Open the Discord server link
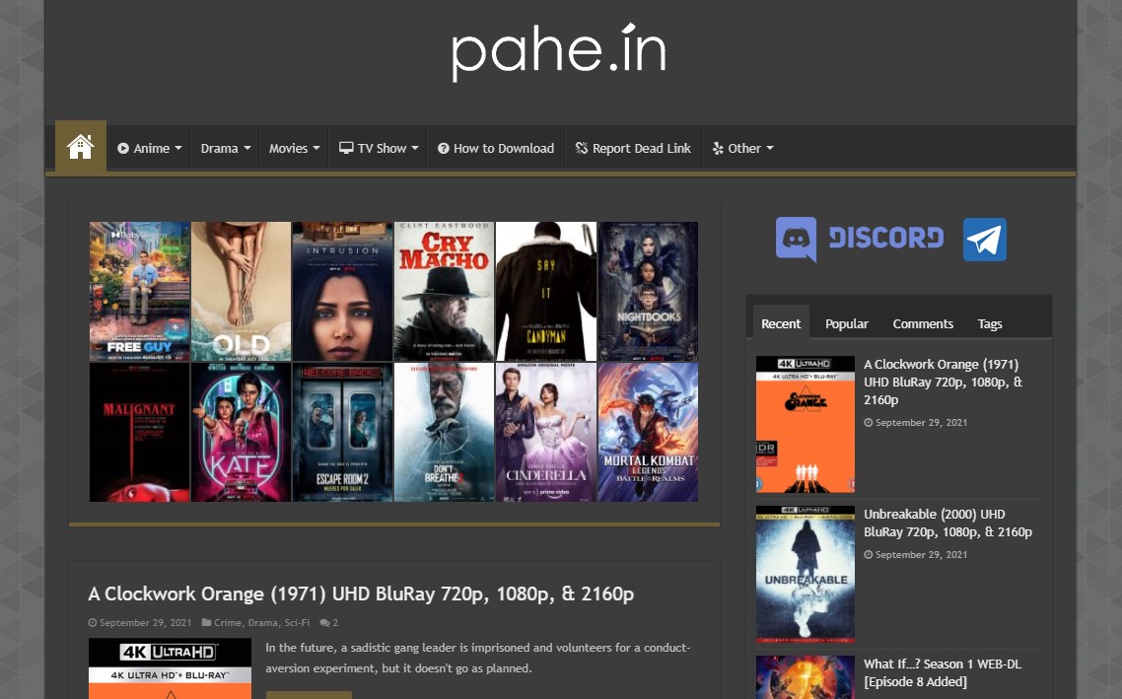Screen dimensions: 1122x699 pos(860,239)
